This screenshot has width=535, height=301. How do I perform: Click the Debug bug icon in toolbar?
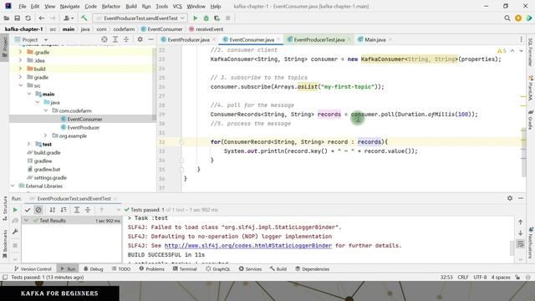click(x=206, y=18)
